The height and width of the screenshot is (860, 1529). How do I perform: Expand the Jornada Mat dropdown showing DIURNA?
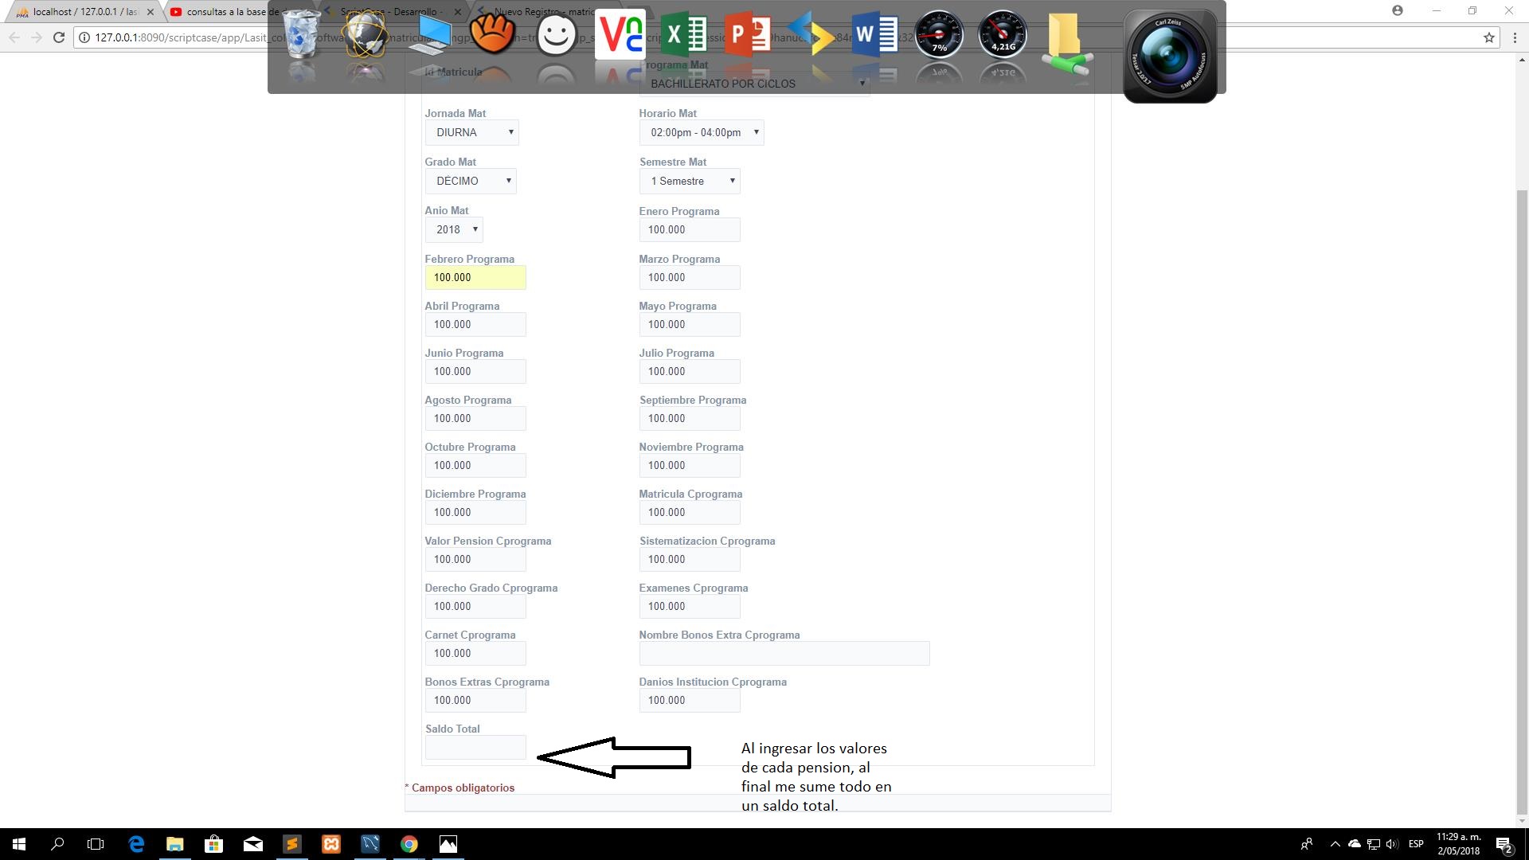click(471, 132)
